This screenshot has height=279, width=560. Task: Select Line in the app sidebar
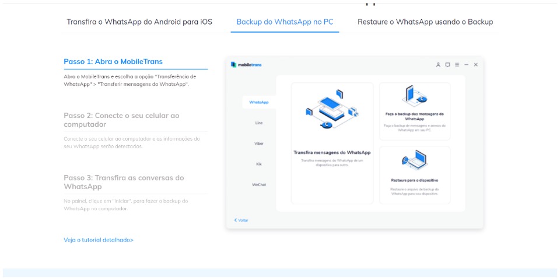[259, 123]
